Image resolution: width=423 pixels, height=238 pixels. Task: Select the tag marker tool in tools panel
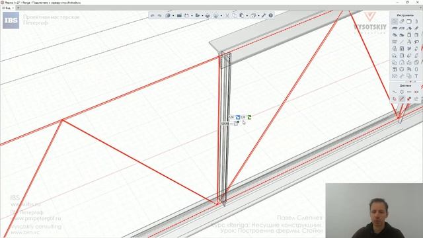416,42
